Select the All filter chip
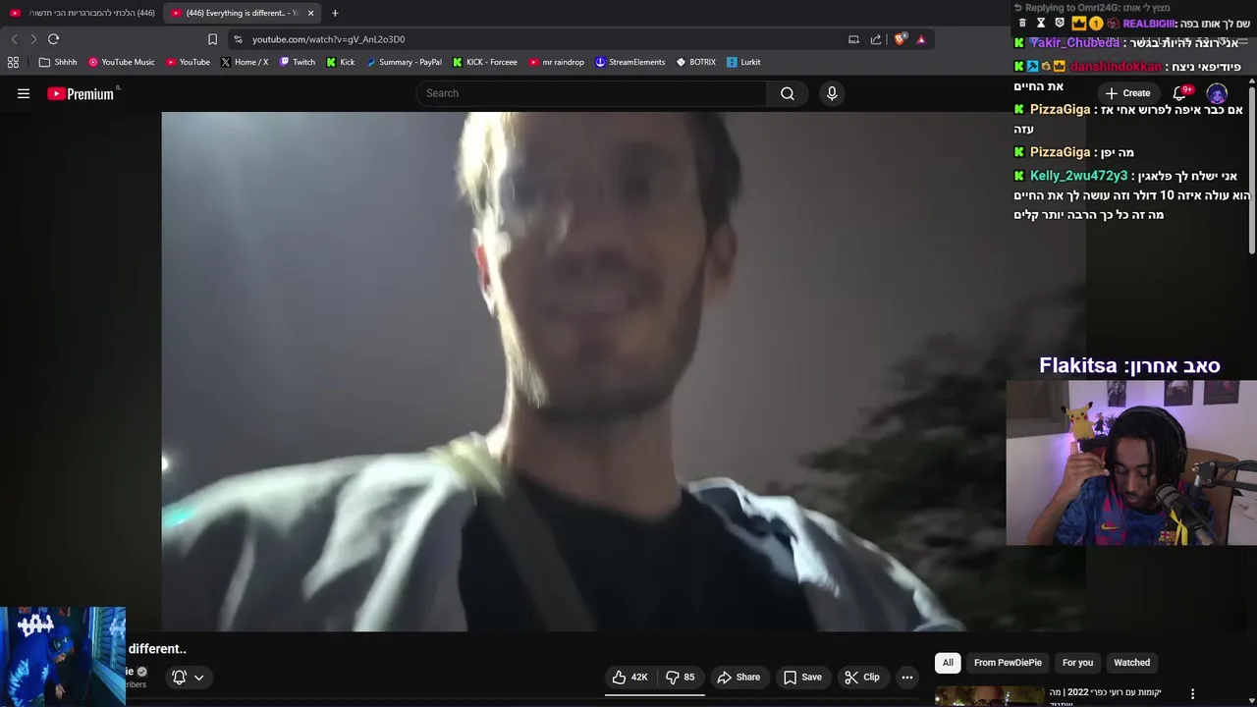 pos(948,663)
